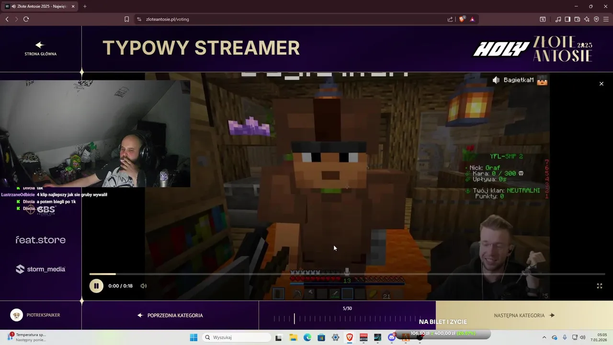Bookmark this page via bookmark icon
This screenshot has width=613, height=345.
click(x=126, y=19)
